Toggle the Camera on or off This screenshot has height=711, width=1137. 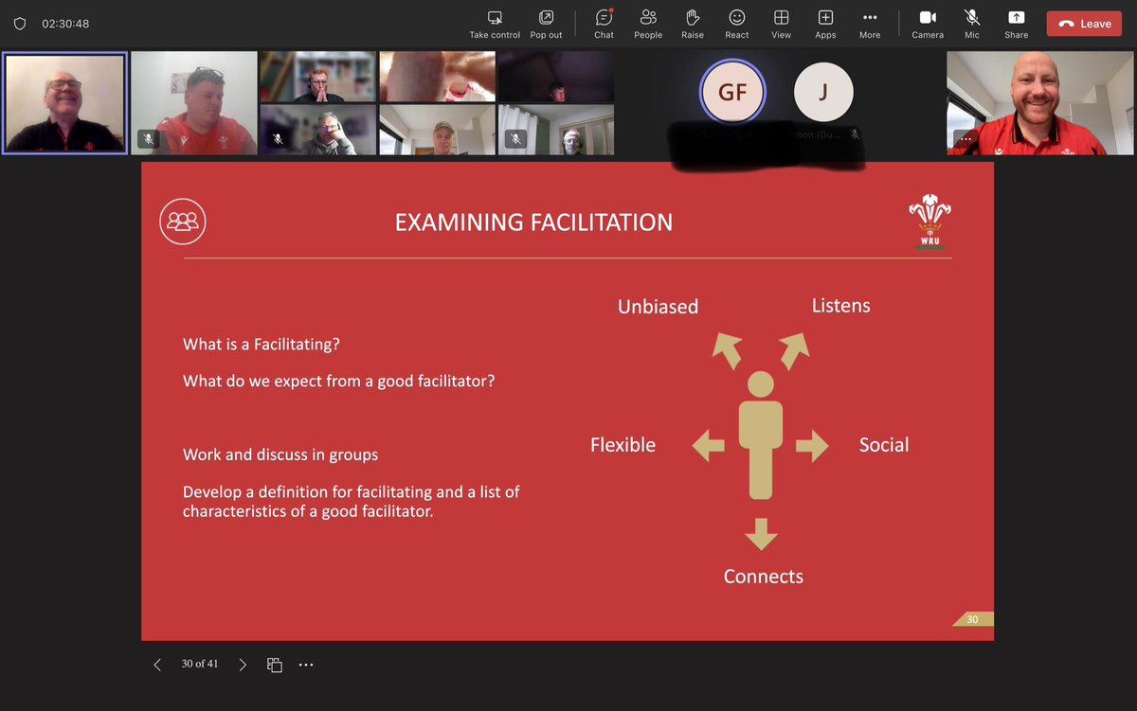coord(928,25)
